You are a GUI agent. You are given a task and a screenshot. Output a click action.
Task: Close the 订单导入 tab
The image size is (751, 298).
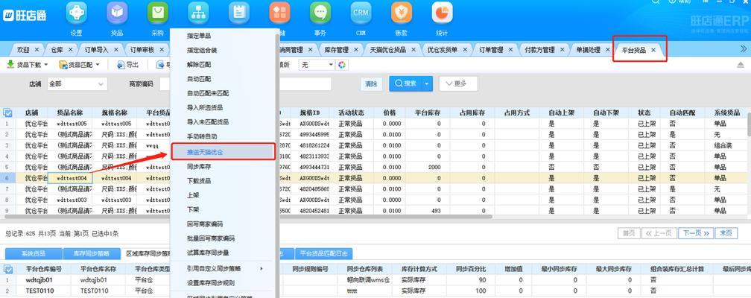116,49
